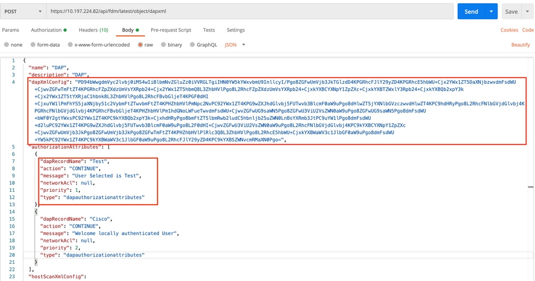
Task: Open the Pre-request Script tab
Action: coord(171,30)
